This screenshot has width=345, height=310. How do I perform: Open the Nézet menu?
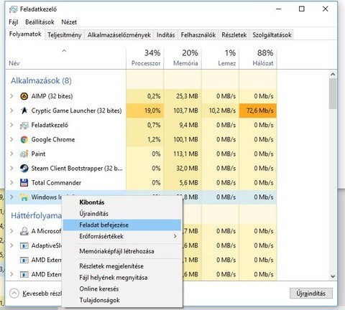click(69, 22)
